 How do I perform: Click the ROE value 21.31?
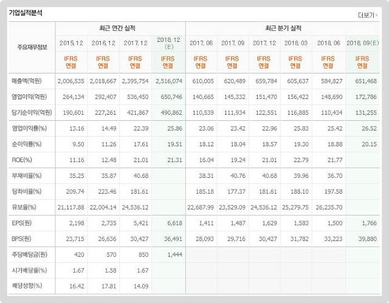coord(174,160)
